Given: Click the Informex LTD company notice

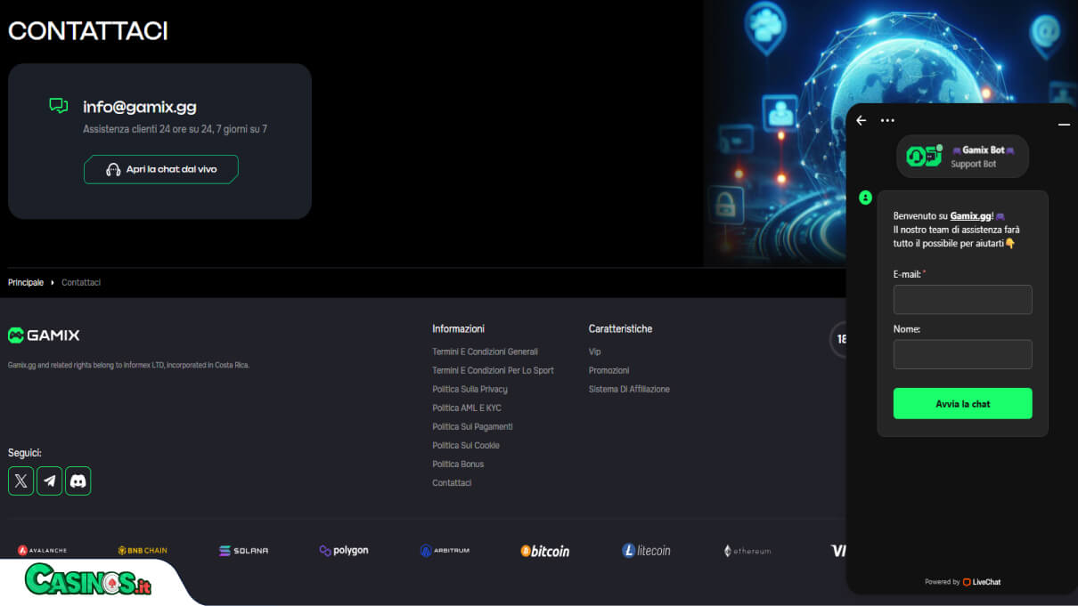Looking at the screenshot, I should pyautogui.click(x=128, y=365).
